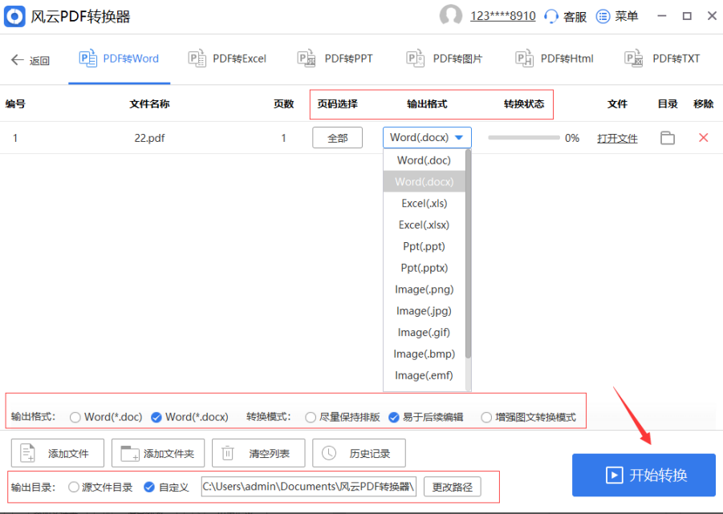Open the output folder icon for 22.pdf
The image size is (723, 514).
(x=667, y=138)
